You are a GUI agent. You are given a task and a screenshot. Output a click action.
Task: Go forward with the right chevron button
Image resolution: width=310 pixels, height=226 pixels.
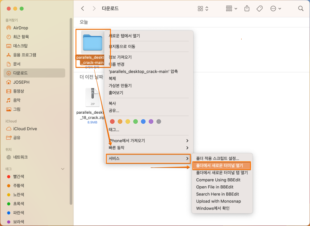click(94, 9)
